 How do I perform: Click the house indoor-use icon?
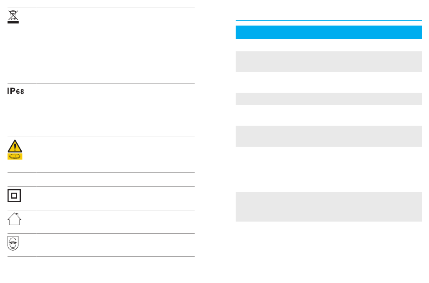click(14, 219)
